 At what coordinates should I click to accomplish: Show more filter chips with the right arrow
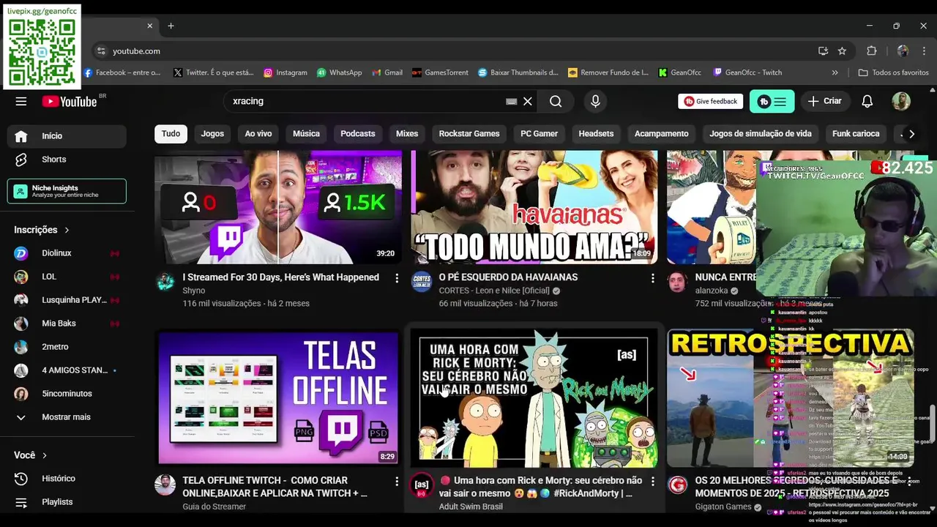tap(911, 134)
